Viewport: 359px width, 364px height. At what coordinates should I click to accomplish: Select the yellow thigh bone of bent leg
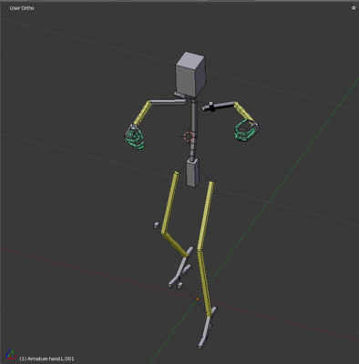tap(169, 203)
